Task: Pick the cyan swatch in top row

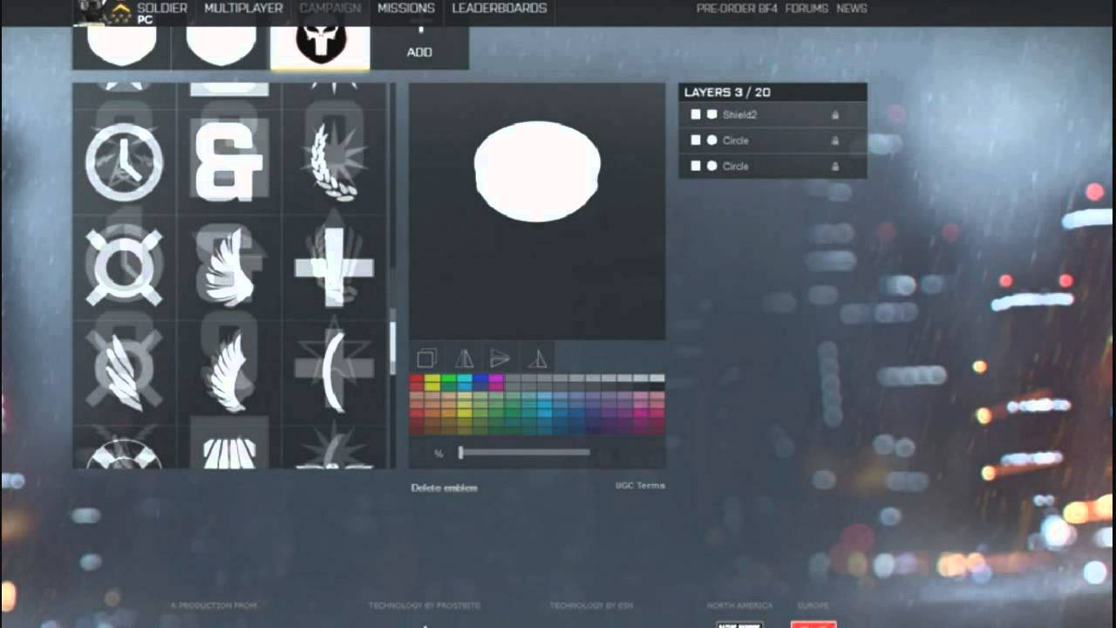Action: 464,379
